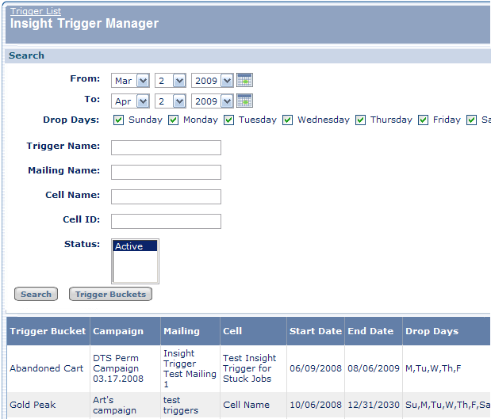This screenshot has height=419, width=491.
Task: Click into the Mailing Name field
Action: 166,172
